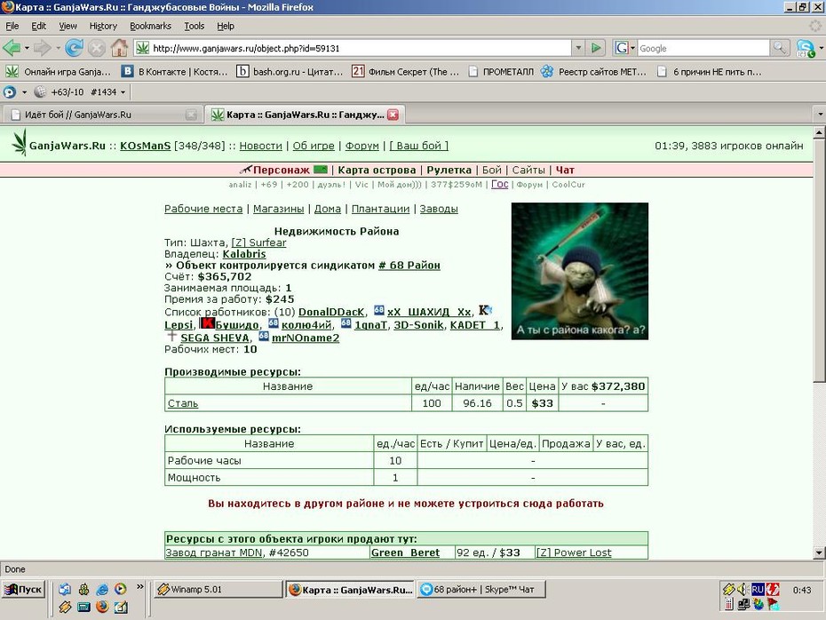Open the File menu
Image resolution: width=826 pixels, height=620 pixels.
[12, 26]
